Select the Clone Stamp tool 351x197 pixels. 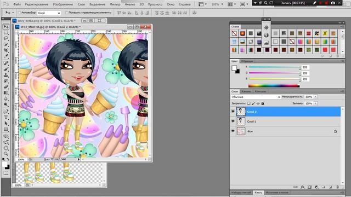[x=6, y=75]
